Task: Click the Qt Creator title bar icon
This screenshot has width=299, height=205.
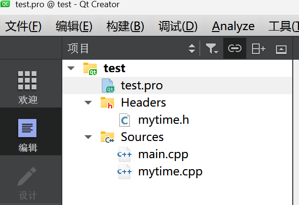Action: [x=5, y=4]
